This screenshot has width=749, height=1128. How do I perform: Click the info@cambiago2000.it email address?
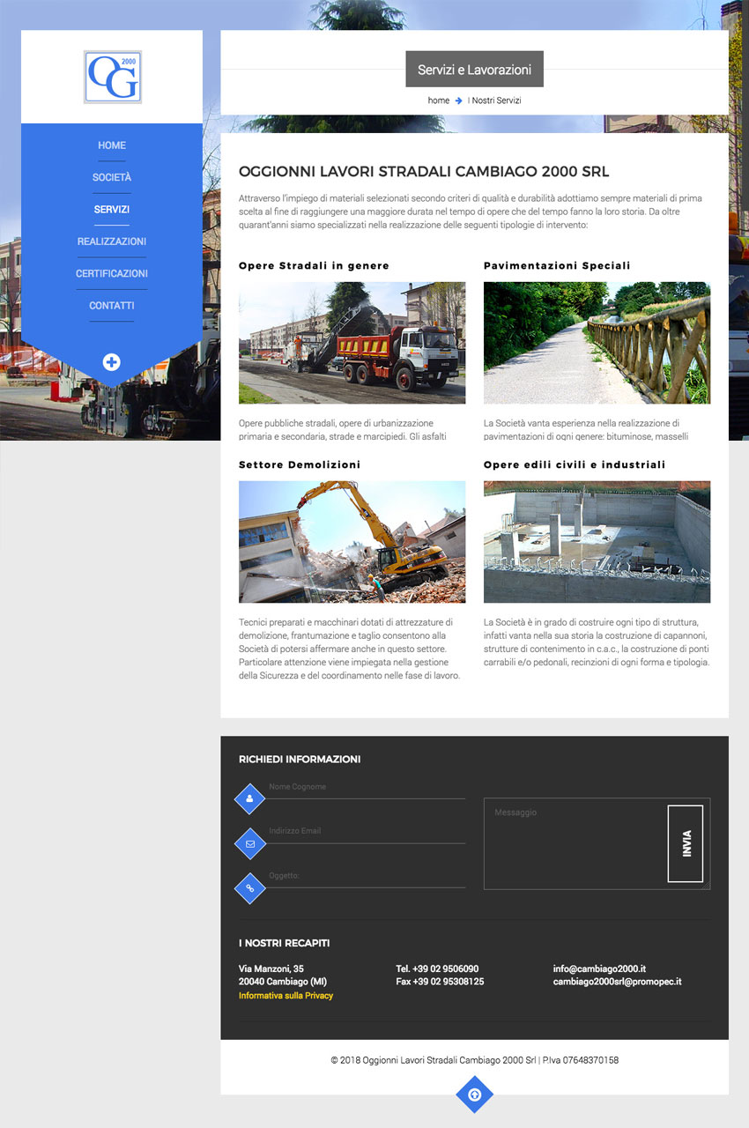[599, 968]
